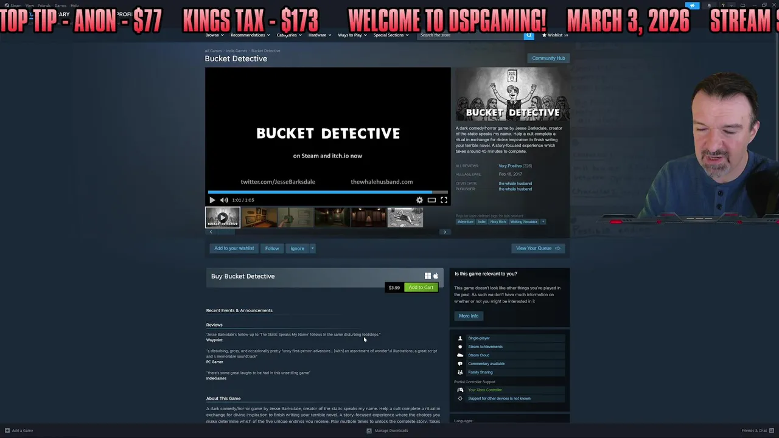Open the View menu

pyautogui.click(x=29, y=5)
